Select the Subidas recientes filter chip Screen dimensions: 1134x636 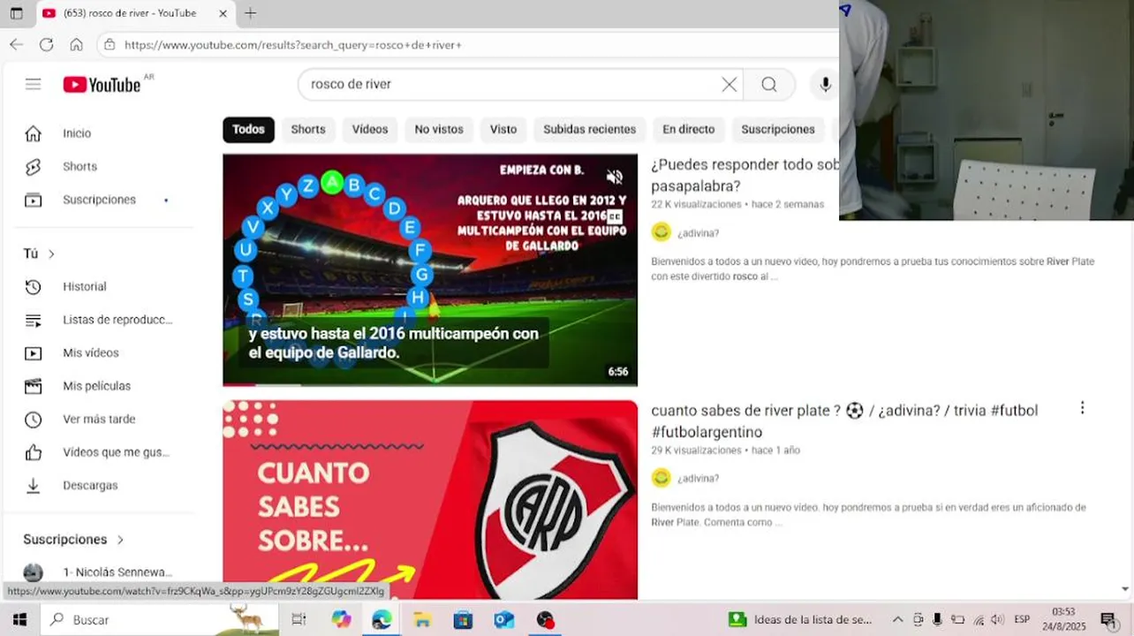[589, 130]
